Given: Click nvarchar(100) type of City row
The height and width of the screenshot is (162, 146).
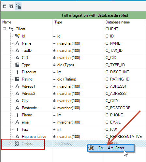Looking at the screenshot, I should click(x=69, y=101).
